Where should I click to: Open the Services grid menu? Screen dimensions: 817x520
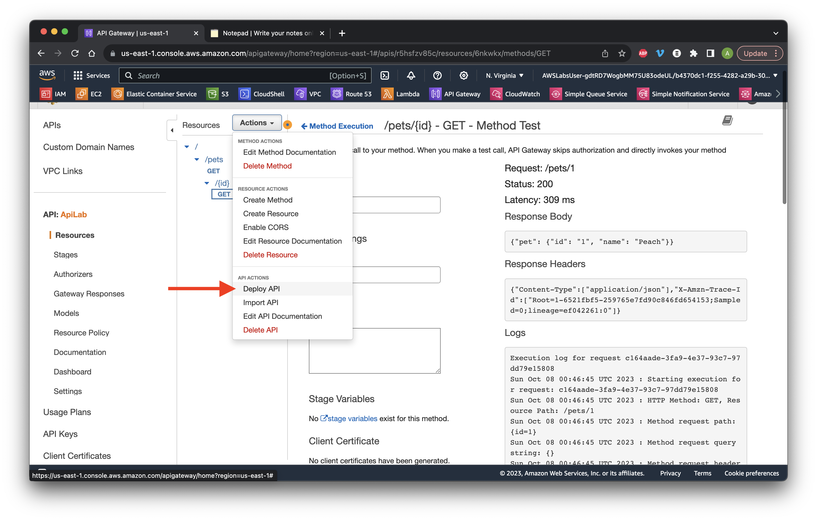pyautogui.click(x=92, y=75)
